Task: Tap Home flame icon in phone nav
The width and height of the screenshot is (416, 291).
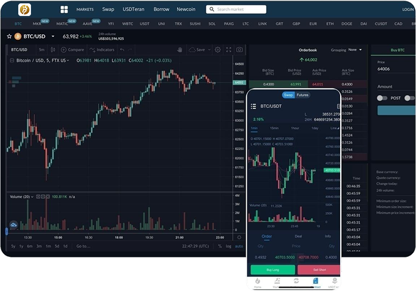Action: point(258,281)
